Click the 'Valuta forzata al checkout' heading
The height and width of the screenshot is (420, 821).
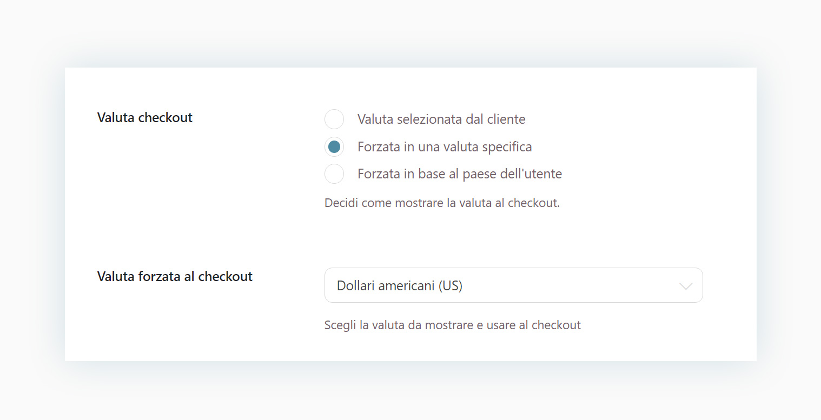[175, 276]
